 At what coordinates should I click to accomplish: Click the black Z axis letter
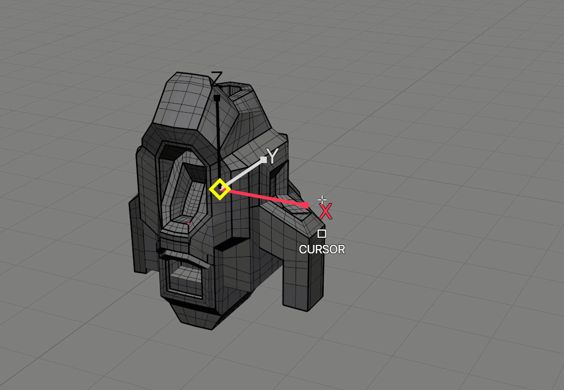(x=216, y=79)
